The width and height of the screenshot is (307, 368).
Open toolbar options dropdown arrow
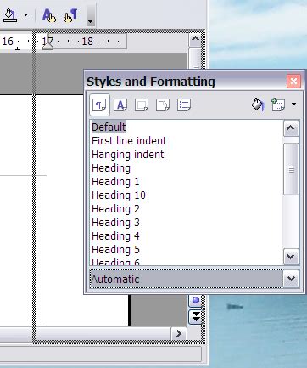[x=90, y=17]
